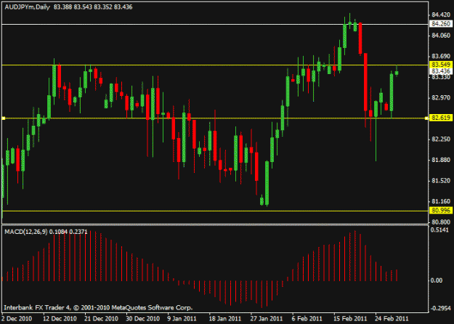The image size is (454, 324).
Task: Click the 83.690 price scale value
Action: tap(441, 56)
